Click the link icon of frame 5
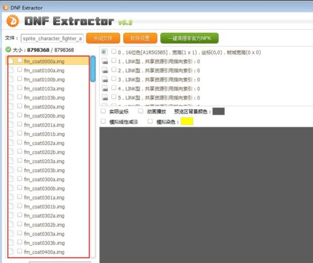Image resolution: width=313 pixels, height=263 pixels. [105, 98]
